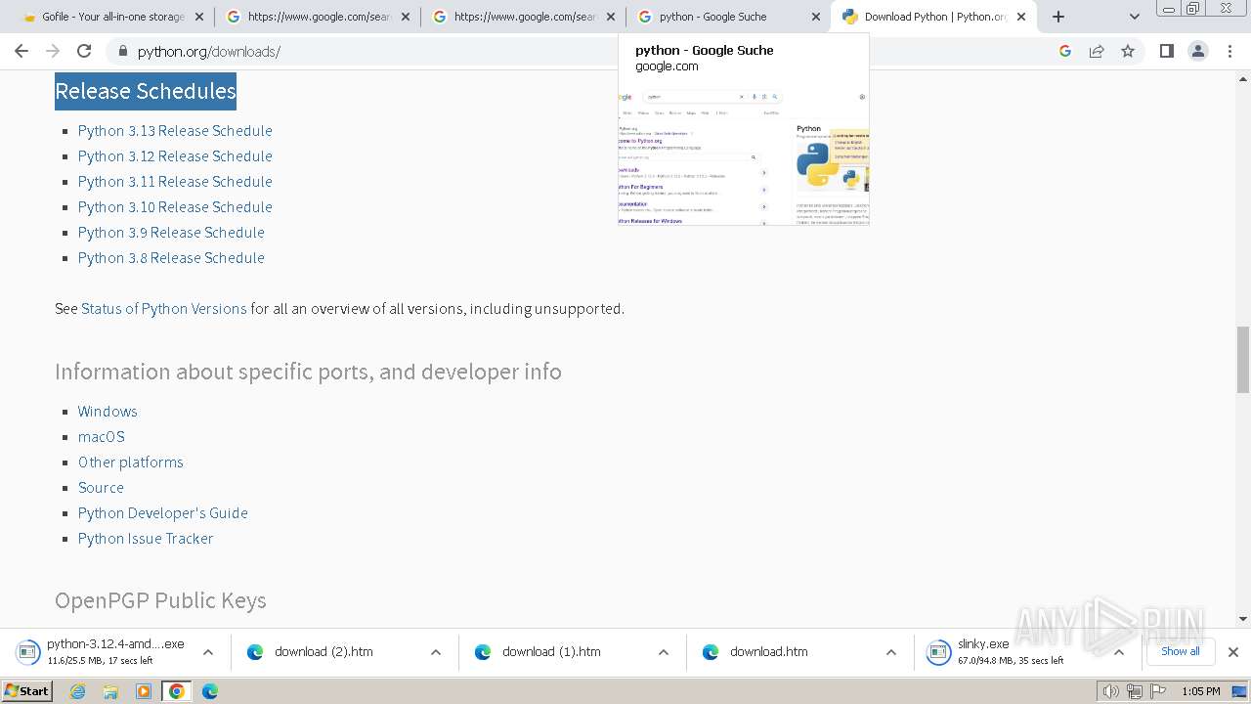Go back to the previous page
1251x704 pixels.
[22, 51]
